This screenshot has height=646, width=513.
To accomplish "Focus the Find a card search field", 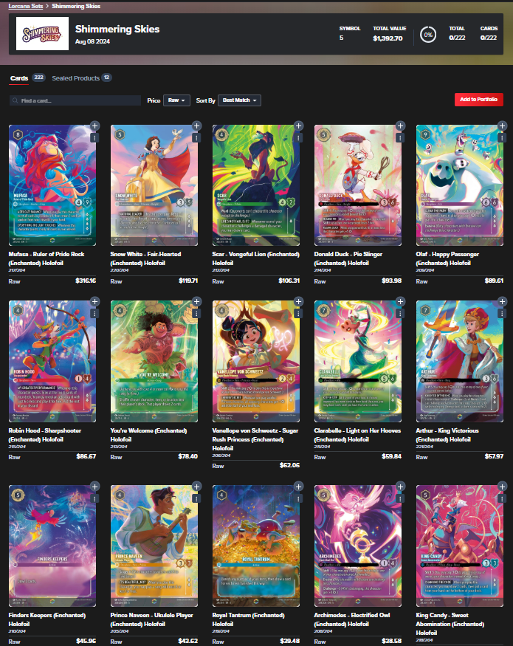I will 75,100.
